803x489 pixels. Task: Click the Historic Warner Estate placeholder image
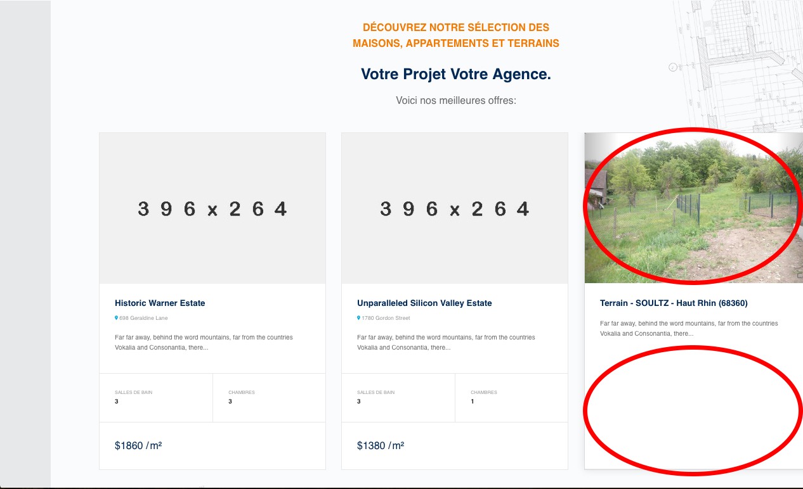(x=212, y=208)
